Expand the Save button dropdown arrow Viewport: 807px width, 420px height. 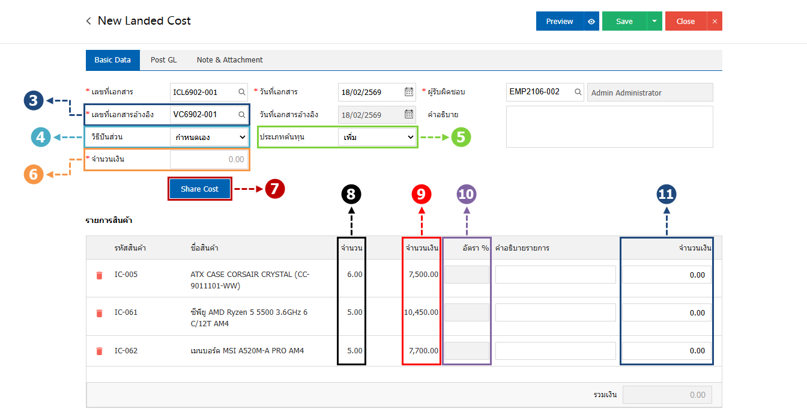click(x=654, y=22)
